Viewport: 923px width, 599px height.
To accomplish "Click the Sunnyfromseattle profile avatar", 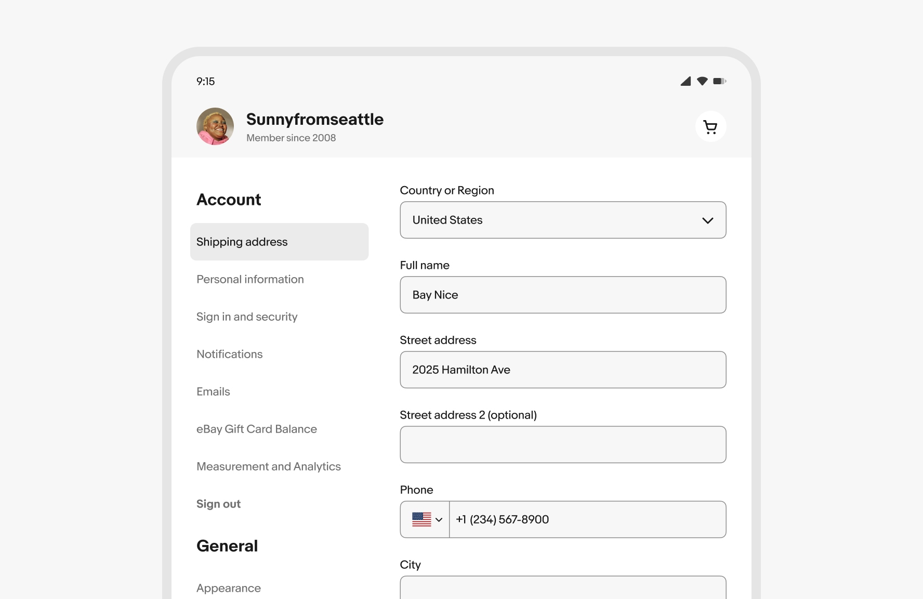I will click(x=215, y=126).
